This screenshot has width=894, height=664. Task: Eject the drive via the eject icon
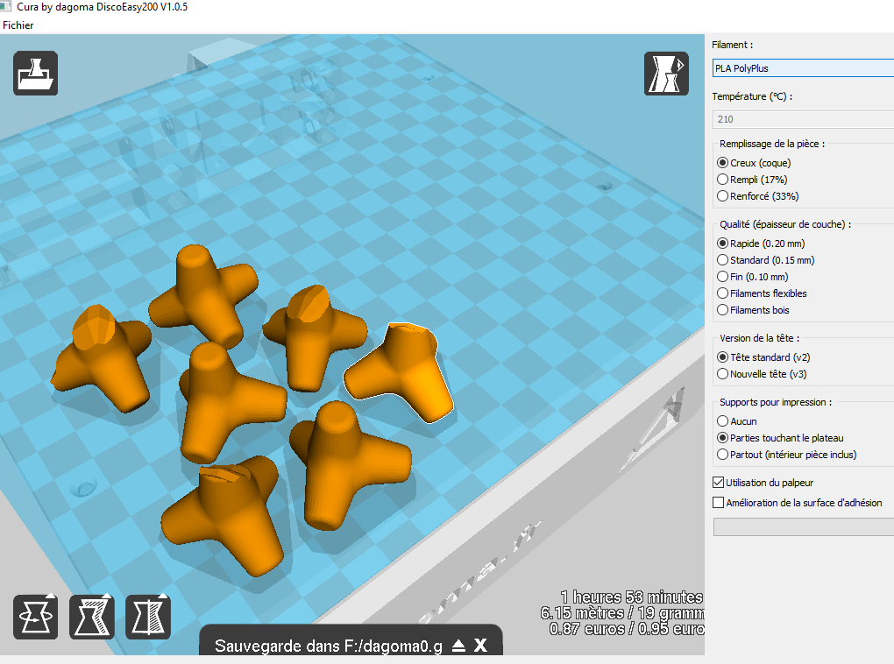458,646
